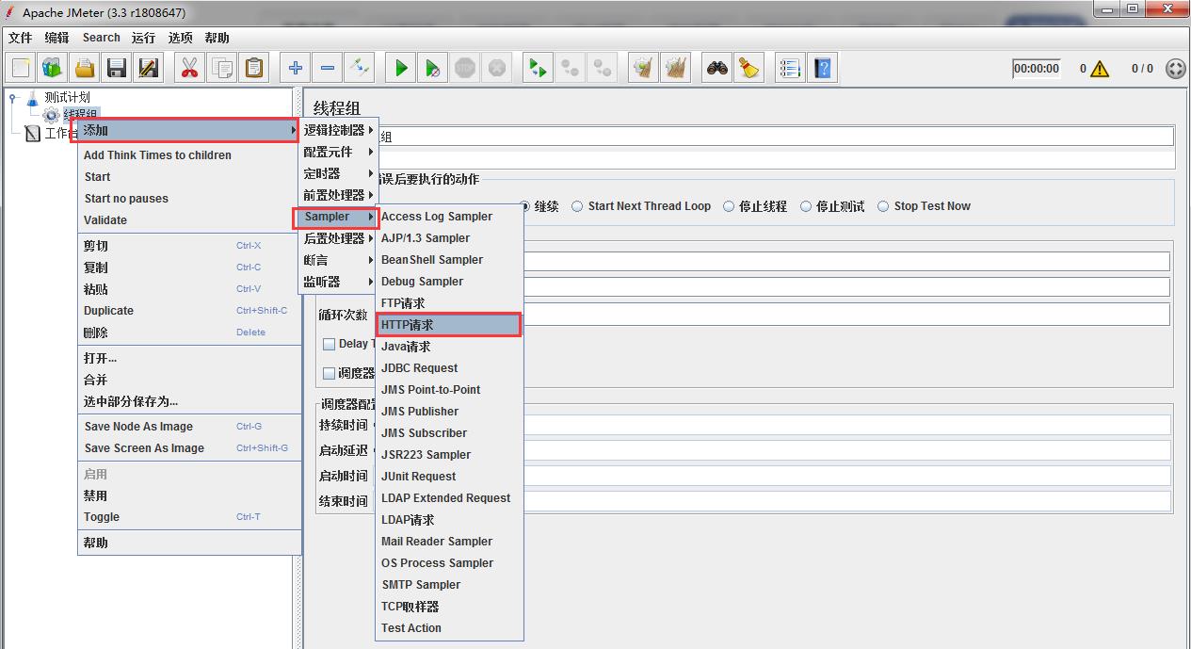
Task: Click the Toggle enable/disable icon
Action: point(360,68)
